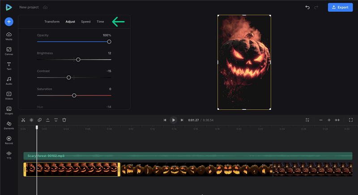Play the video preview

[x=174, y=120]
